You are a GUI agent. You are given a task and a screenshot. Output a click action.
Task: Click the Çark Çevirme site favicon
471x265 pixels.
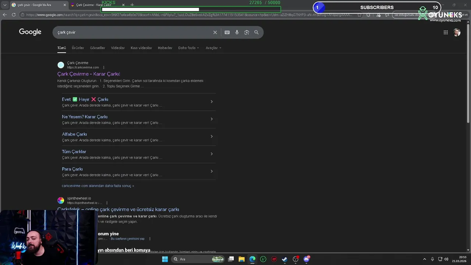pos(61,65)
